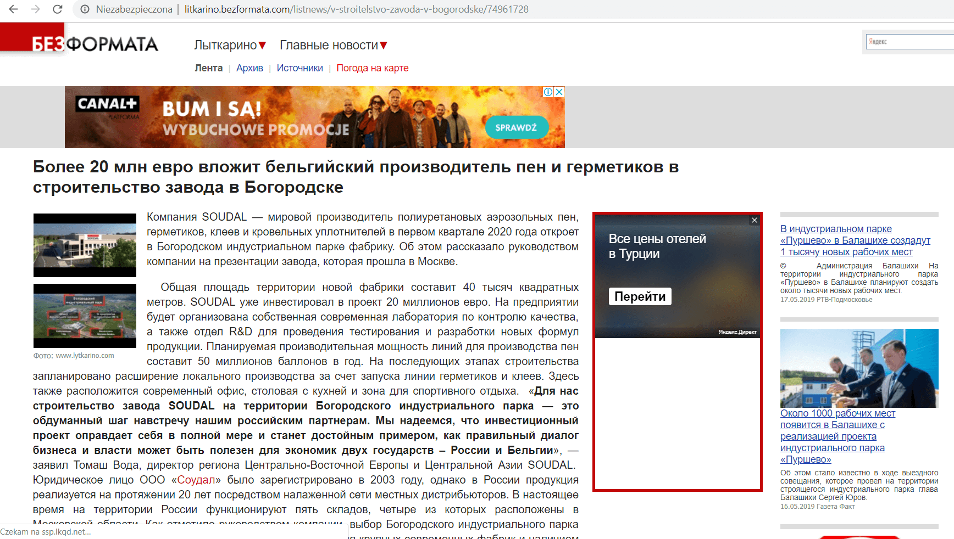Switch to the Лента tab
This screenshot has height=539, width=954.
pos(209,68)
